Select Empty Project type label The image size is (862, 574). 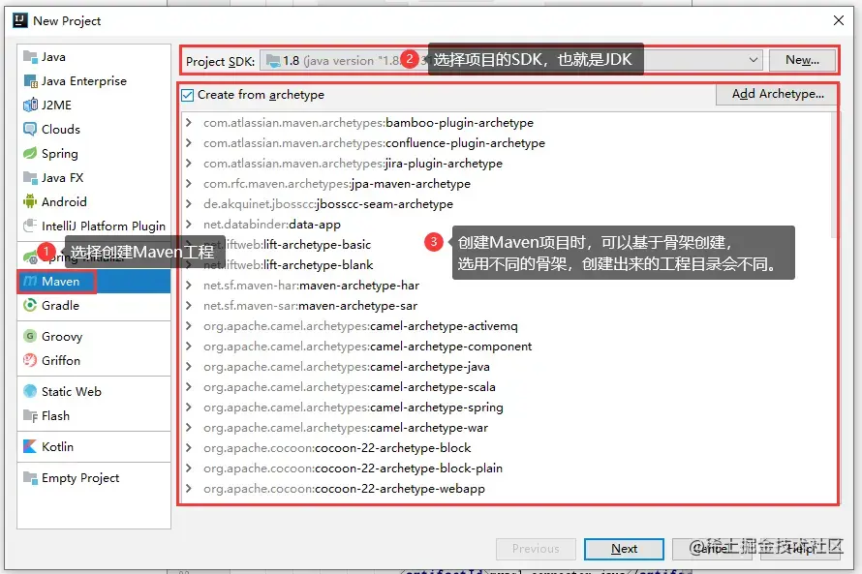pyautogui.click(x=80, y=478)
